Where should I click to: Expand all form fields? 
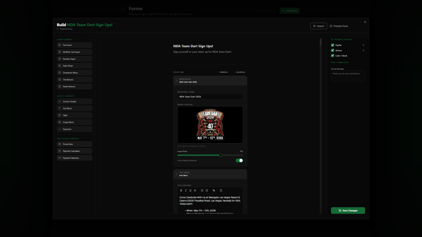(223, 72)
